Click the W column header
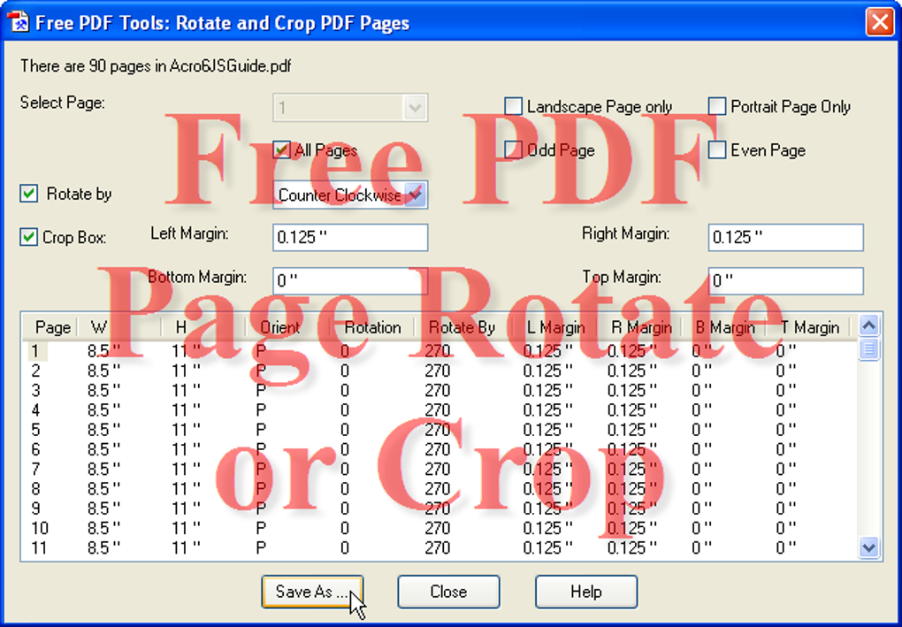The image size is (902, 627). pyautogui.click(x=119, y=327)
